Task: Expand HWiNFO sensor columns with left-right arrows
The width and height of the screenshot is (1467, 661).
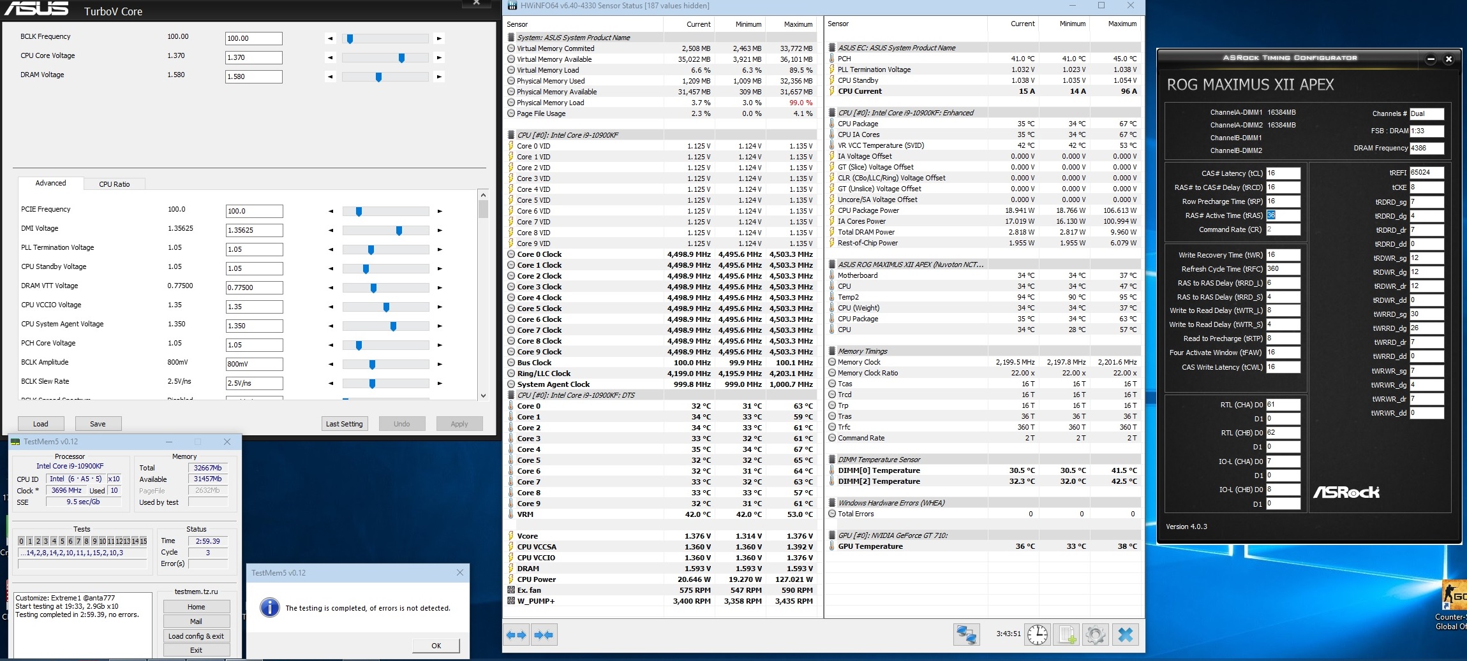Action: 516,635
